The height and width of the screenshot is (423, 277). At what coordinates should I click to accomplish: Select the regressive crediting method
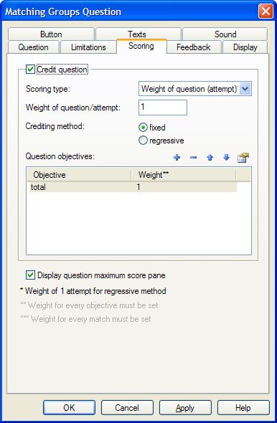point(143,141)
